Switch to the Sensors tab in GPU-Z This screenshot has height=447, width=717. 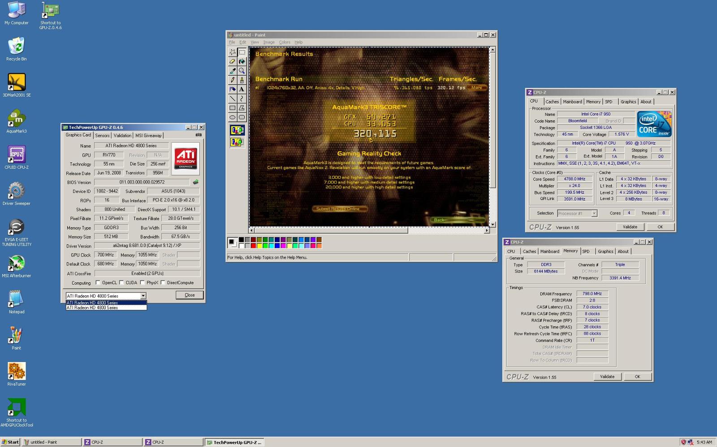[102, 136]
